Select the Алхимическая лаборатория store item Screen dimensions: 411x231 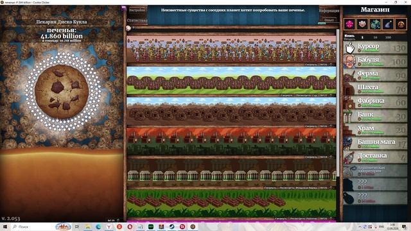pos(375,171)
